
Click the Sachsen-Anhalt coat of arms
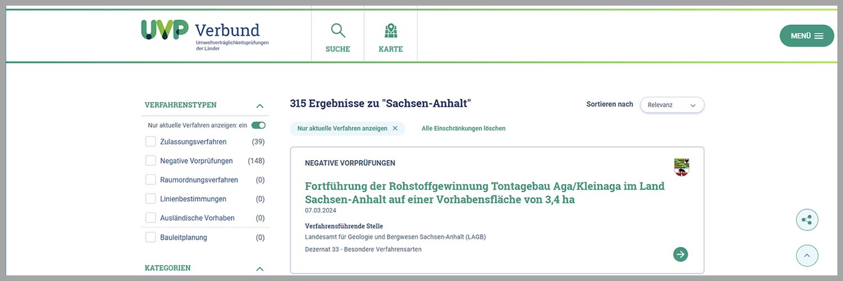[x=681, y=167]
